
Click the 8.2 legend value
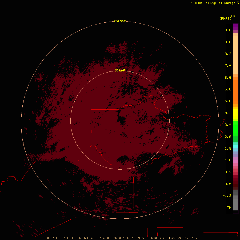click(228, 54)
